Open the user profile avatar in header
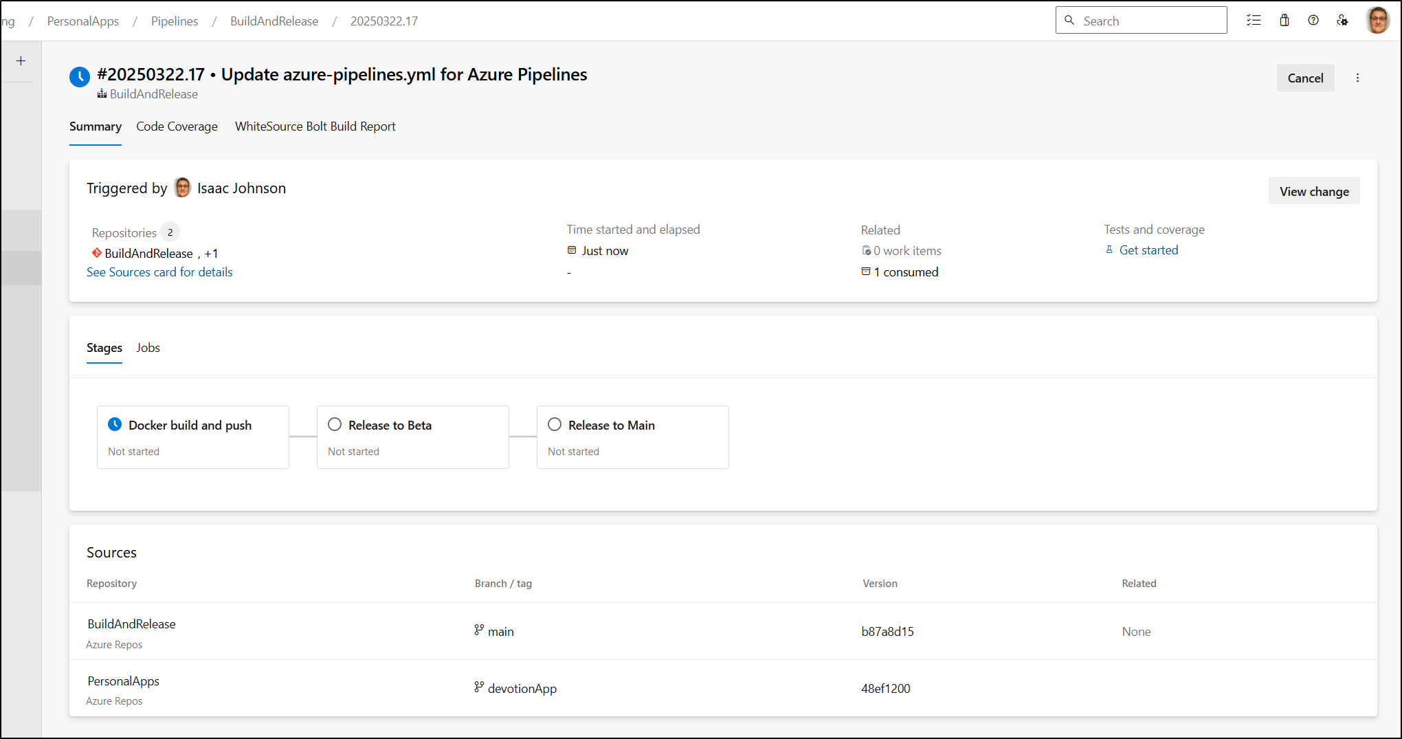Viewport: 1402px width, 739px height. (x=1378, y=20)
